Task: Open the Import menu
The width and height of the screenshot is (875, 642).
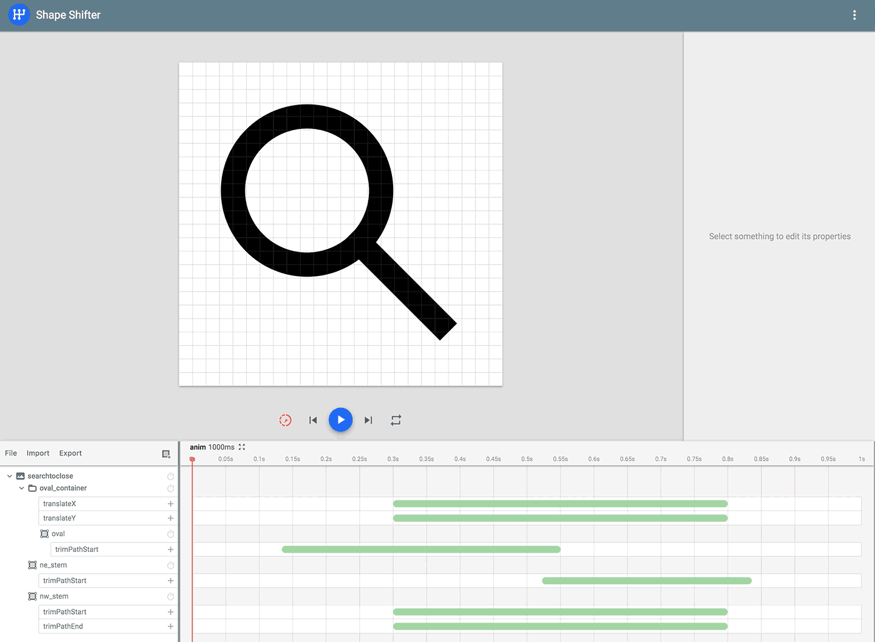Action: tap(38, 454)
